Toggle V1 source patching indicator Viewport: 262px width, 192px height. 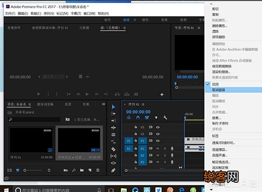pos(129,141)
